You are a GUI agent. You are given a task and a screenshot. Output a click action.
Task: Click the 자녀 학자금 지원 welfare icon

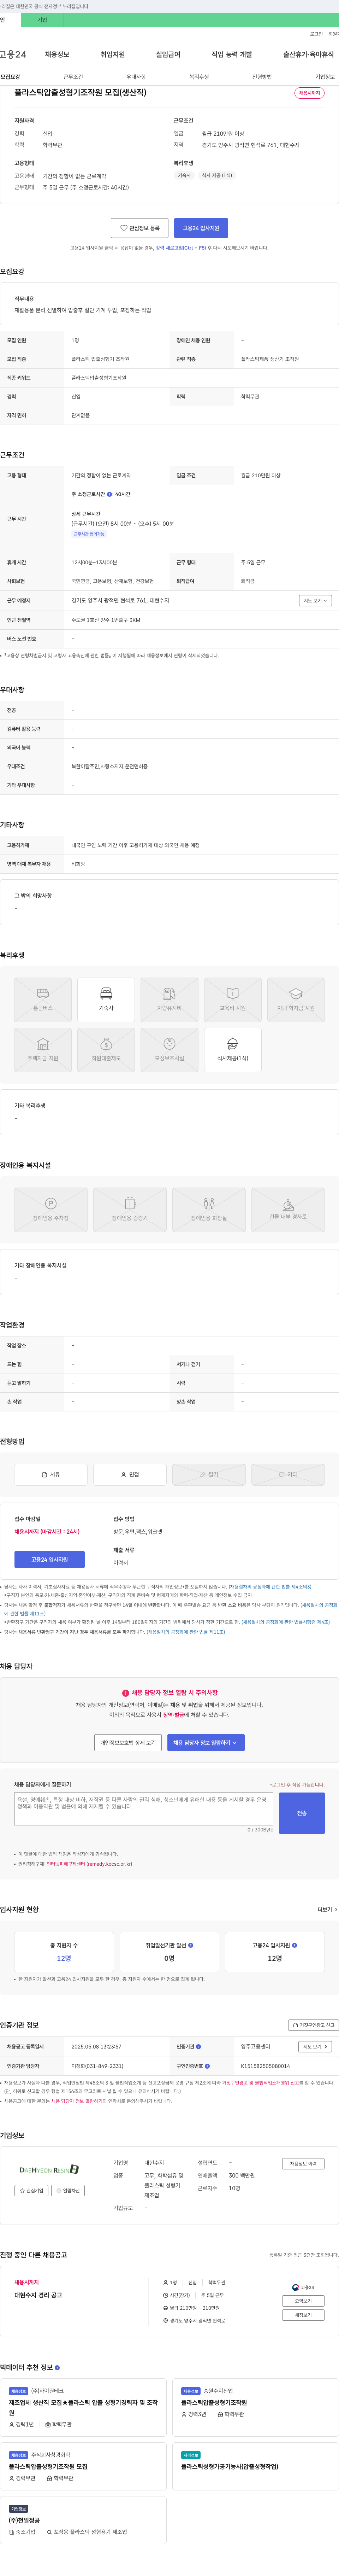coord(296,1000)
